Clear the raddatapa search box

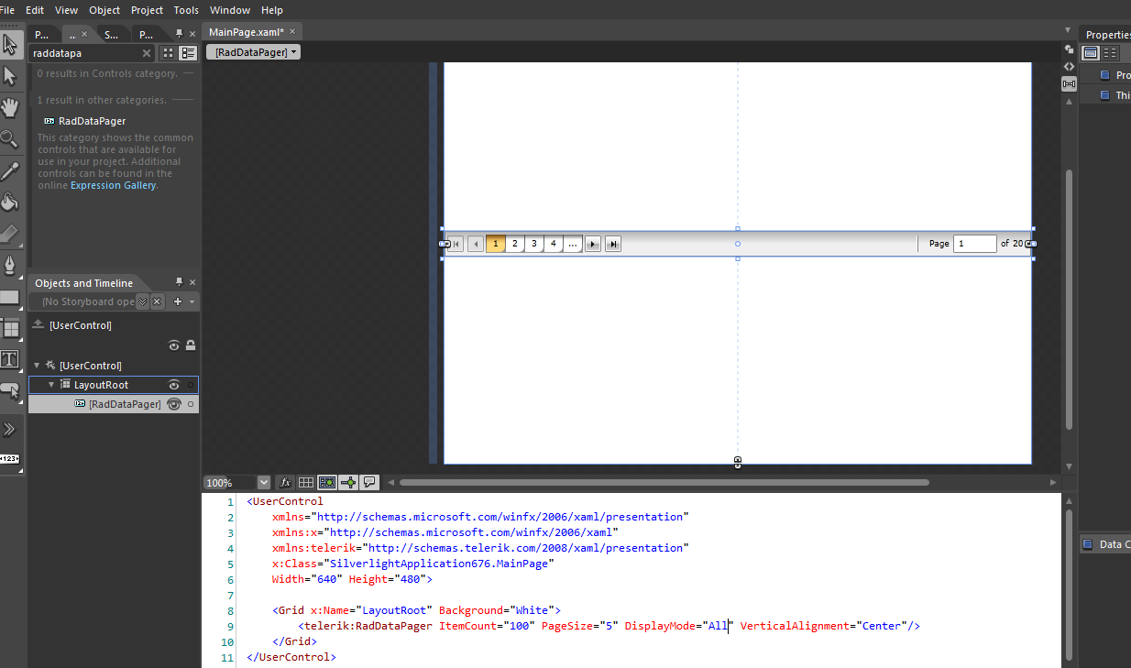[147, 53]
